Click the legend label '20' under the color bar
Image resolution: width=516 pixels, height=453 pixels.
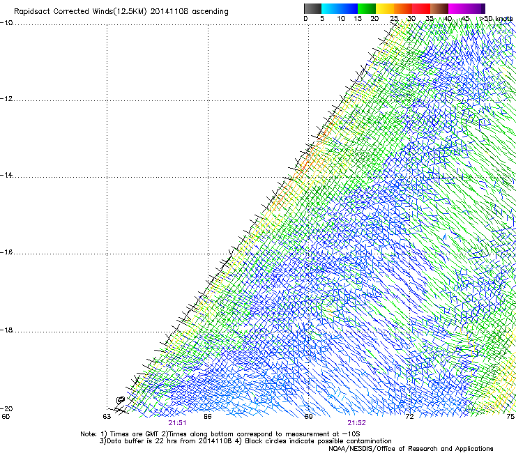(374, 19)
